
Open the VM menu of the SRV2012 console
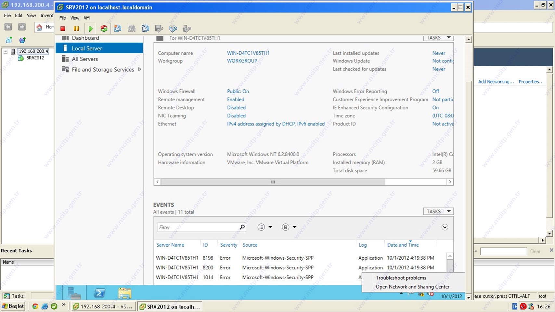[x=86, y=18]
